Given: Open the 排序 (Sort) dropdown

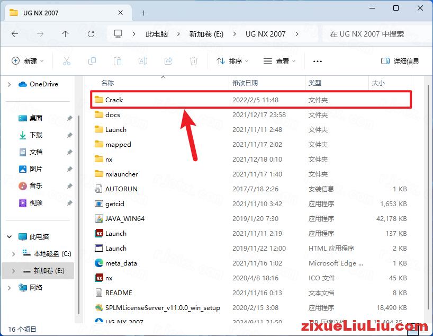Looking at the screenshot, I should [232, 61].
